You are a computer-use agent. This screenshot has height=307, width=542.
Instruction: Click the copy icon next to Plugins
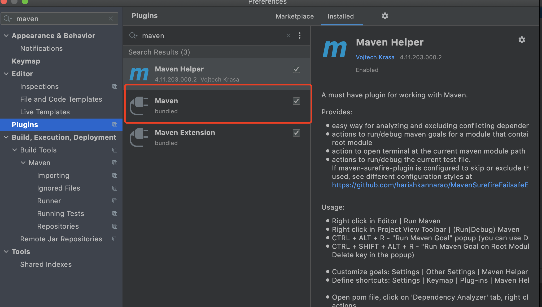(x=115, y=125)
